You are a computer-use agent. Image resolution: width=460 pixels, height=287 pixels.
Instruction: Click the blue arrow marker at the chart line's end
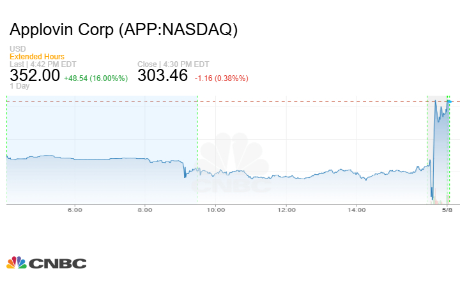tap(450, 101)
